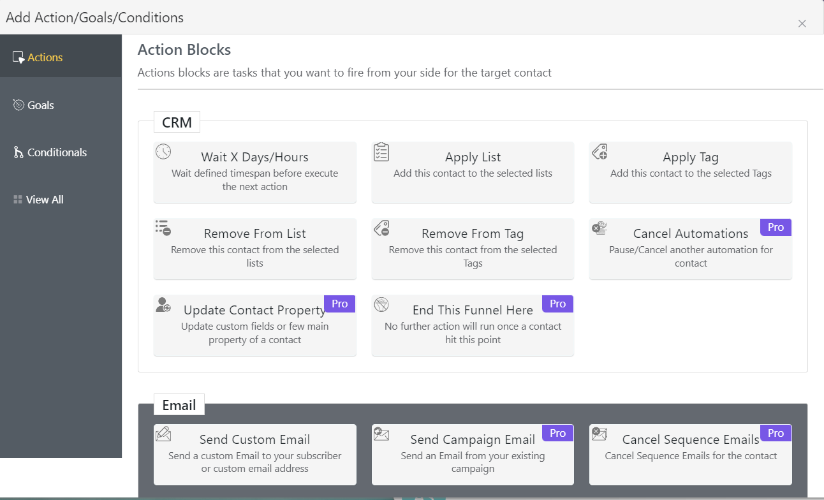Image resolution: width=824 pixels, height=500 pixels.
Task: Click text 'No further action will run once a contact'
Action: [473, 327]
